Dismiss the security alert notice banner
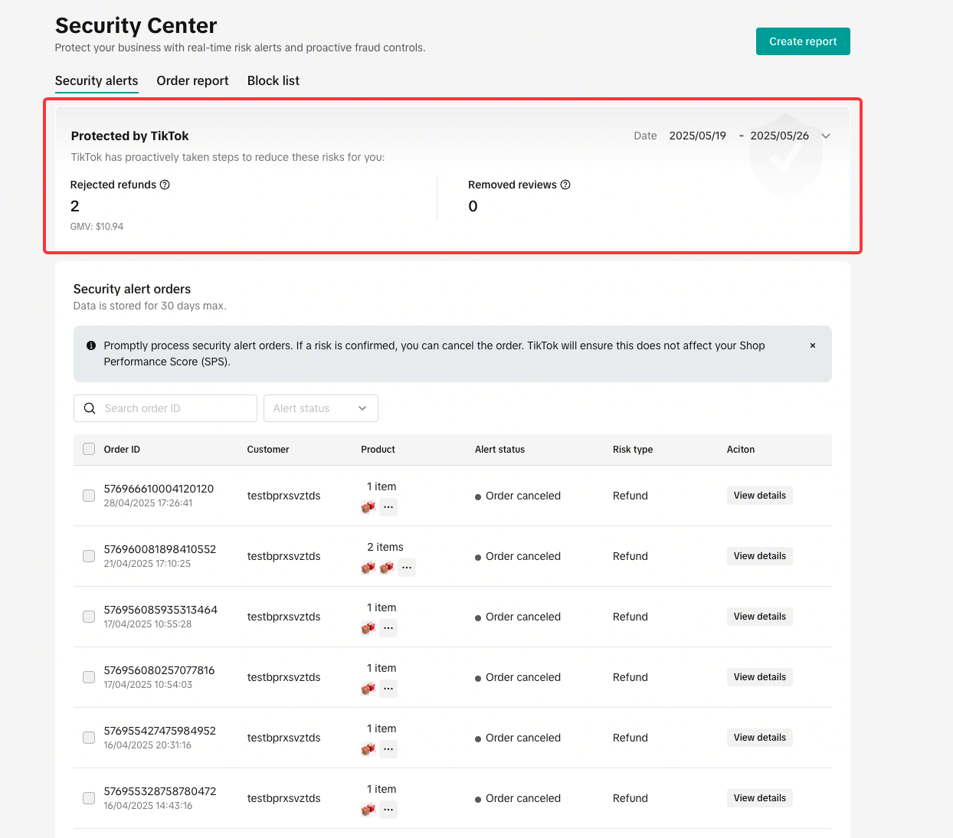 812,345
